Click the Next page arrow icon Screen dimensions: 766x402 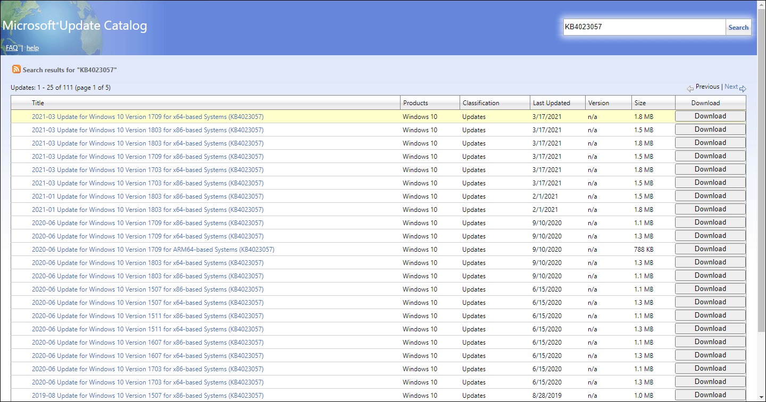[743, 89]
